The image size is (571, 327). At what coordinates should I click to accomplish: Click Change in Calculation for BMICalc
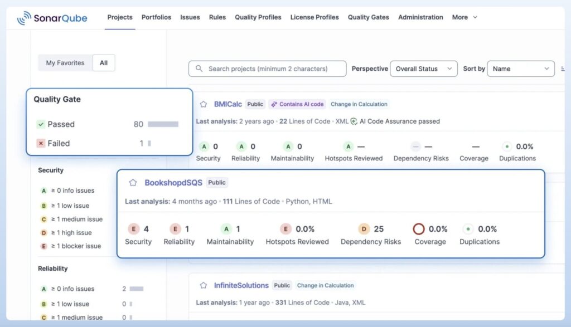(359, 104)
